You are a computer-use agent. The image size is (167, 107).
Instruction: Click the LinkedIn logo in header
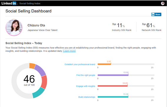9,3
